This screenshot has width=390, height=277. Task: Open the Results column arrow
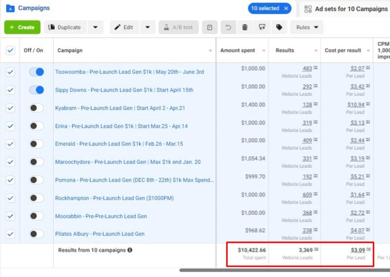click(x=316, y=50)
